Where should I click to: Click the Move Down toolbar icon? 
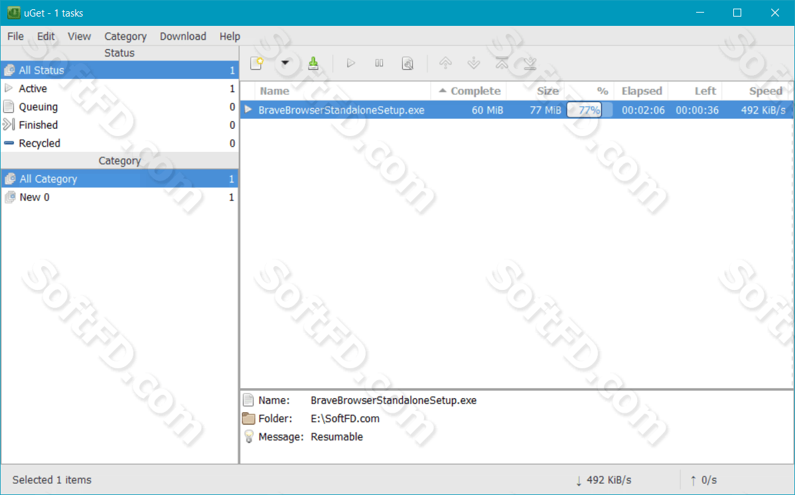[x=474, y=63]
